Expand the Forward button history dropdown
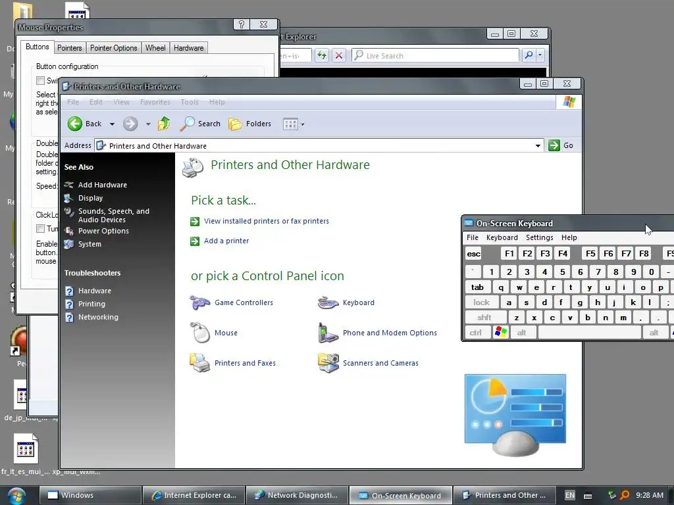 pos(148,124)
